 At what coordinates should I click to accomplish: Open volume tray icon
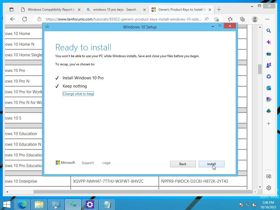point(254,205)
